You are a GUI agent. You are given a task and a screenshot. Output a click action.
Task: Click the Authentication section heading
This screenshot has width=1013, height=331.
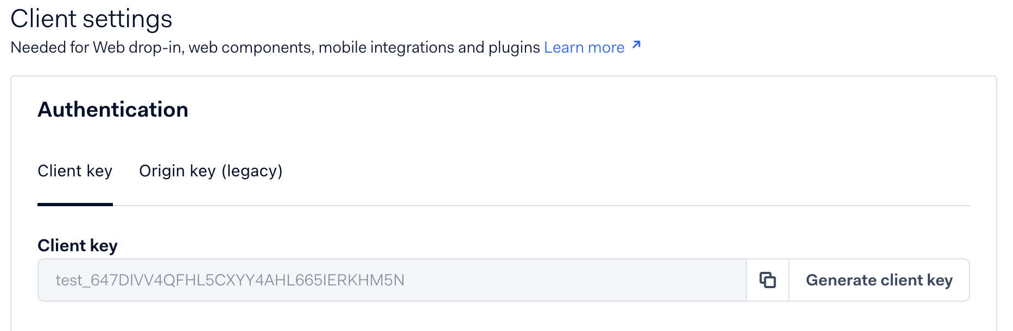[113, 110]
